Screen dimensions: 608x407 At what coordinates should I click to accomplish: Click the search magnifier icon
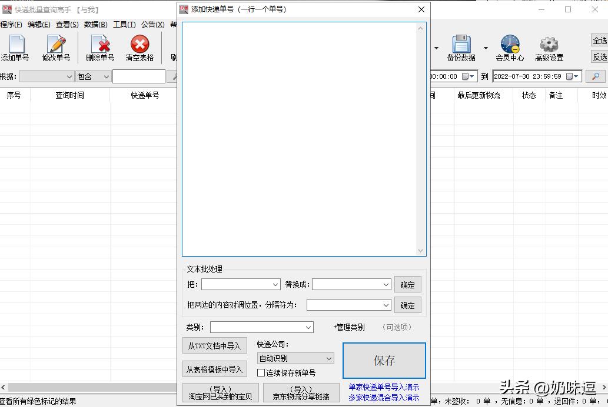(596, 76)
